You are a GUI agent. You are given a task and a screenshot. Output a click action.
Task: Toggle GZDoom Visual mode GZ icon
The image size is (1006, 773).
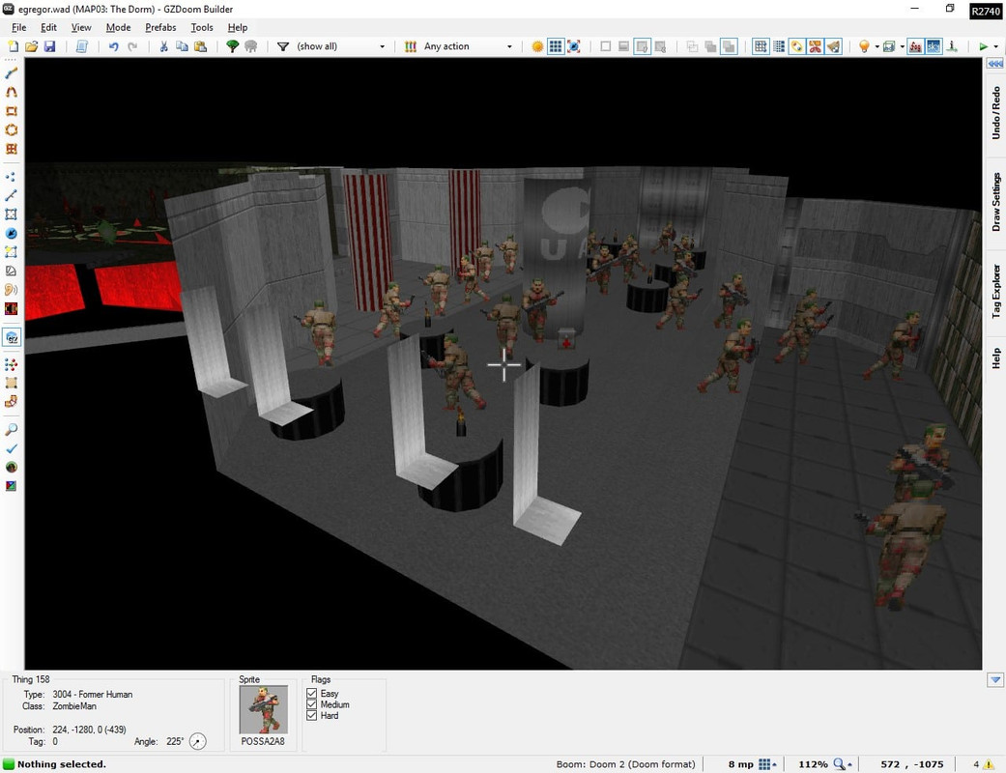click(x=11, y=337)
